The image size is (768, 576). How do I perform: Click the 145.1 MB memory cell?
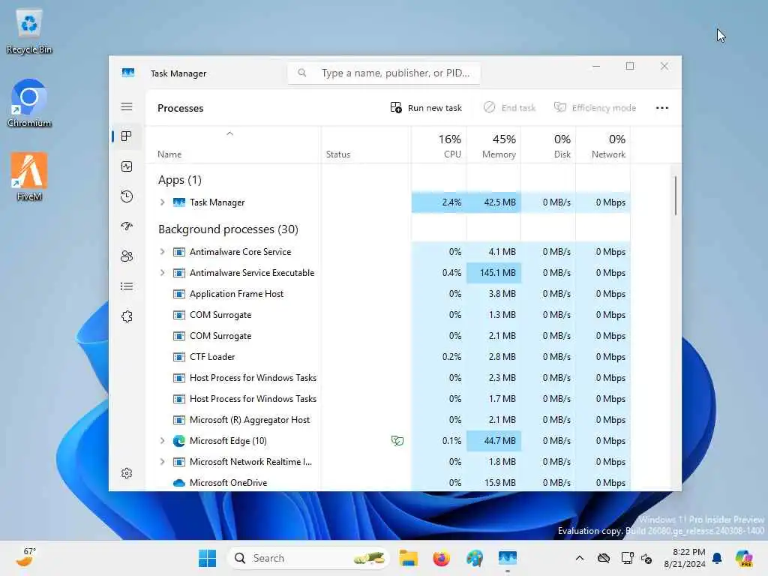coord(493,273)
